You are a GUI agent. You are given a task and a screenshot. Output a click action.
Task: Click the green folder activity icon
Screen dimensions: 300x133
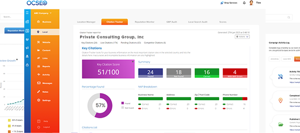pyautogui.click(x=280, y=124)
